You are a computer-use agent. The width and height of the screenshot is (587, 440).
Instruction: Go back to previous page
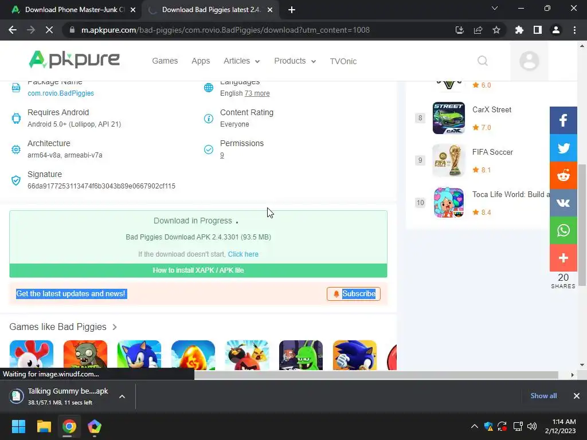[x=13, y=30]
